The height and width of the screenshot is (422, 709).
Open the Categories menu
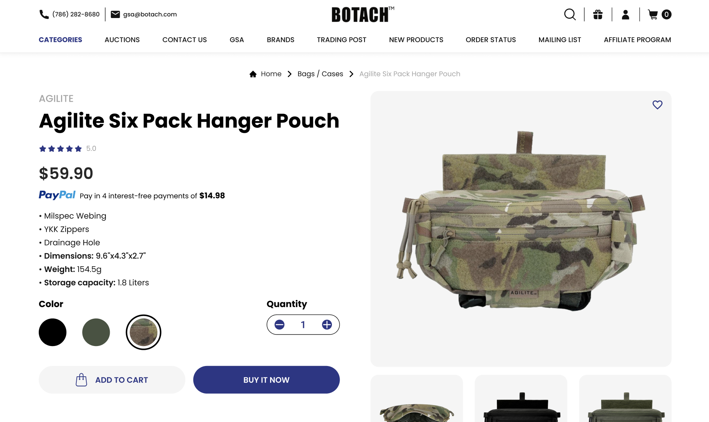click(60, 40)
